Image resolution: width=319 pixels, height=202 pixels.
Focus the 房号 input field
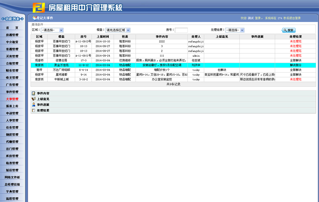point(181,30)
